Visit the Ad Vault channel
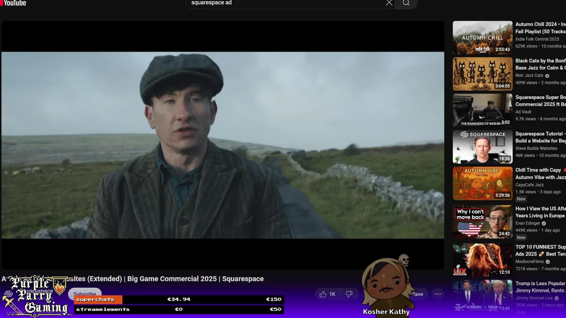 click(x=524, y=112)
